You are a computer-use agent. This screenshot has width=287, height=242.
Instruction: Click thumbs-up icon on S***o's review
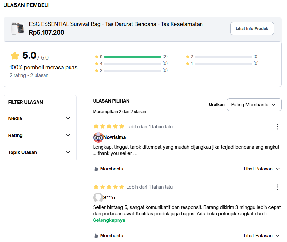[96, 236]
